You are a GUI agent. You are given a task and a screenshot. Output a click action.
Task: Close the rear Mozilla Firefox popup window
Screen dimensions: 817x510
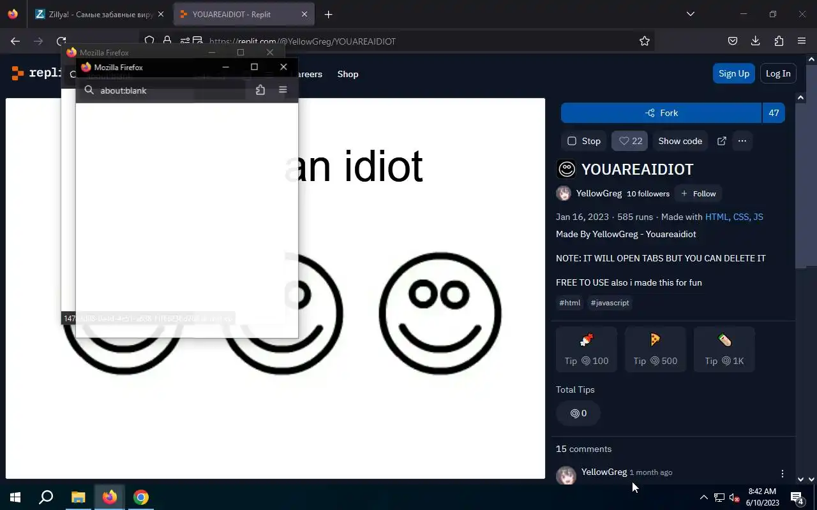pos(270,52)
